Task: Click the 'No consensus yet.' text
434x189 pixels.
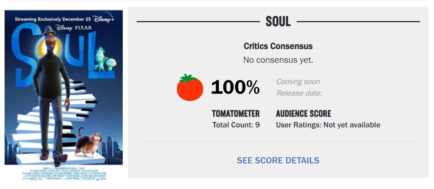Action: (x=278, y=60)
